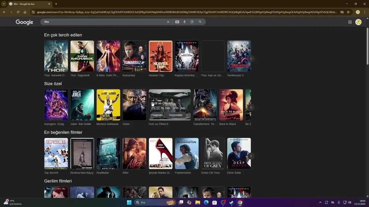Go to the Google logo home
Viewport: 369px width, 207px height.
tap(25, 22)
